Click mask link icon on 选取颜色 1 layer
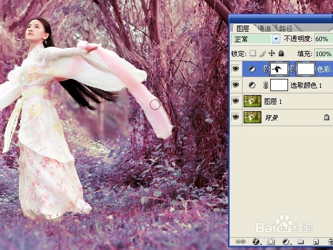333x250 pixels. [x=265, y=85]
